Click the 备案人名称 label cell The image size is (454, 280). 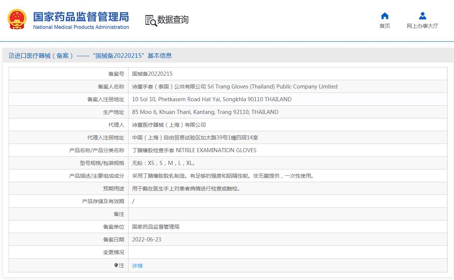click(69, 87)
